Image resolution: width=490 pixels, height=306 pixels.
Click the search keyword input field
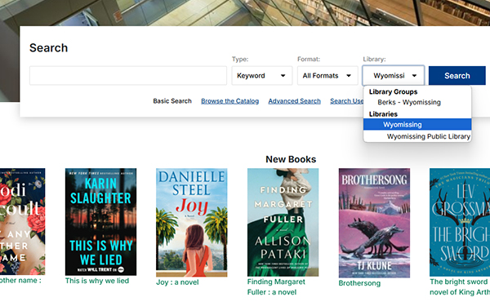pyautogui.click(x=128, y=76)
